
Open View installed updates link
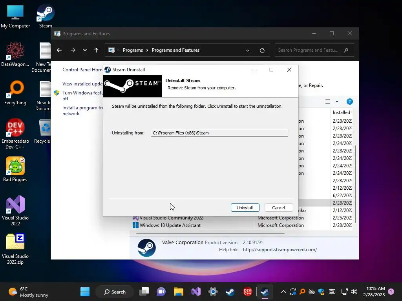click(x=82, y=84)
